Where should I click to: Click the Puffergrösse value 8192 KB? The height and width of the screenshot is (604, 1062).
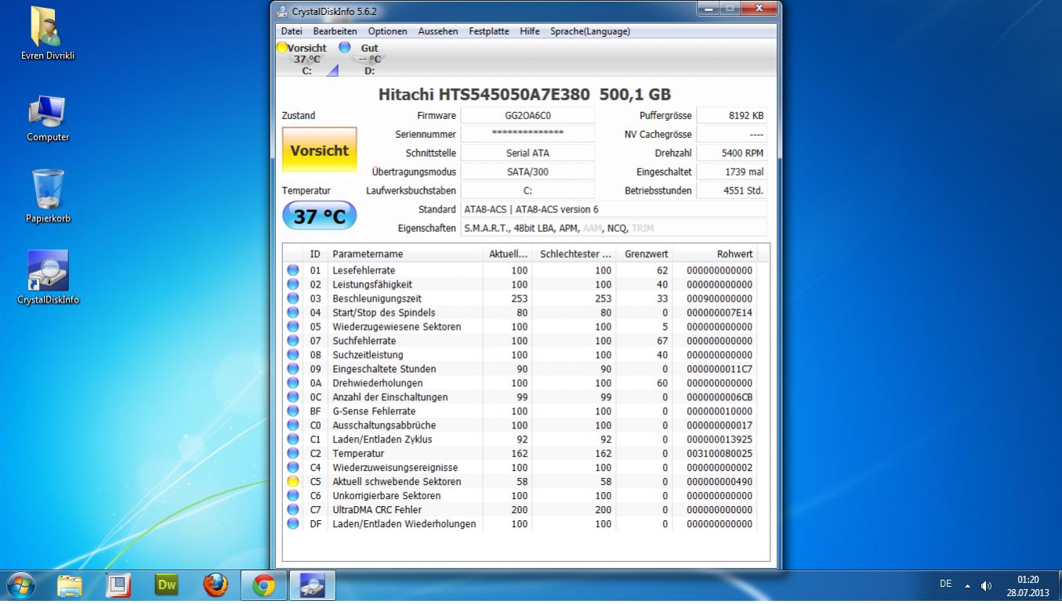click(x=731, y=115)
